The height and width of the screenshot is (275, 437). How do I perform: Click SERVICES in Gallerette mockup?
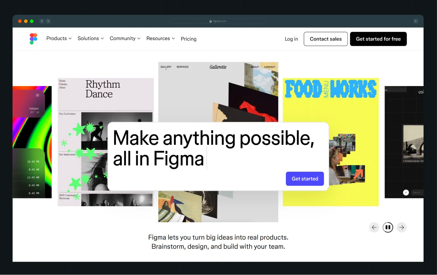point(182,67)
